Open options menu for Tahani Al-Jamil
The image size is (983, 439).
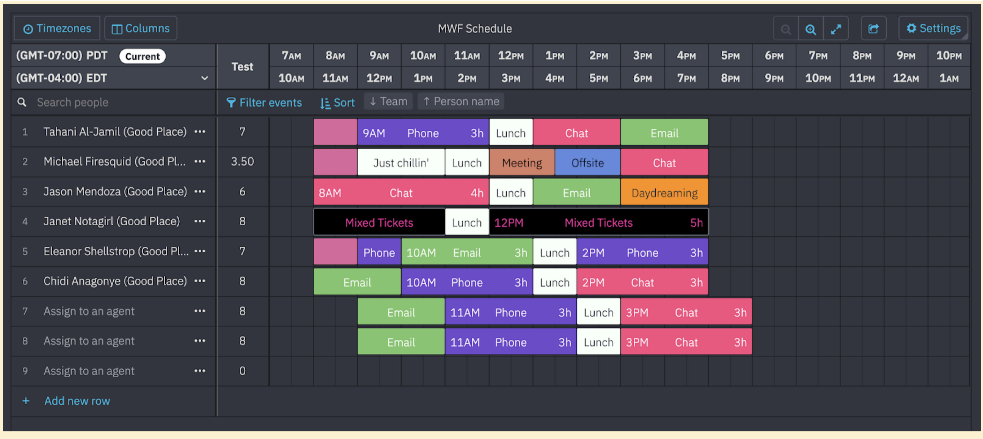(200, 132)
